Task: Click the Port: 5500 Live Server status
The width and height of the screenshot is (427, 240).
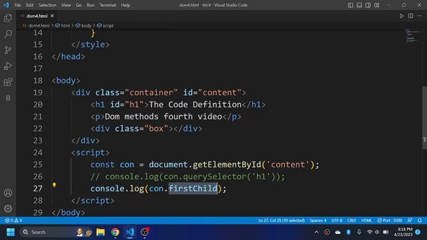Action: (390, 221)
